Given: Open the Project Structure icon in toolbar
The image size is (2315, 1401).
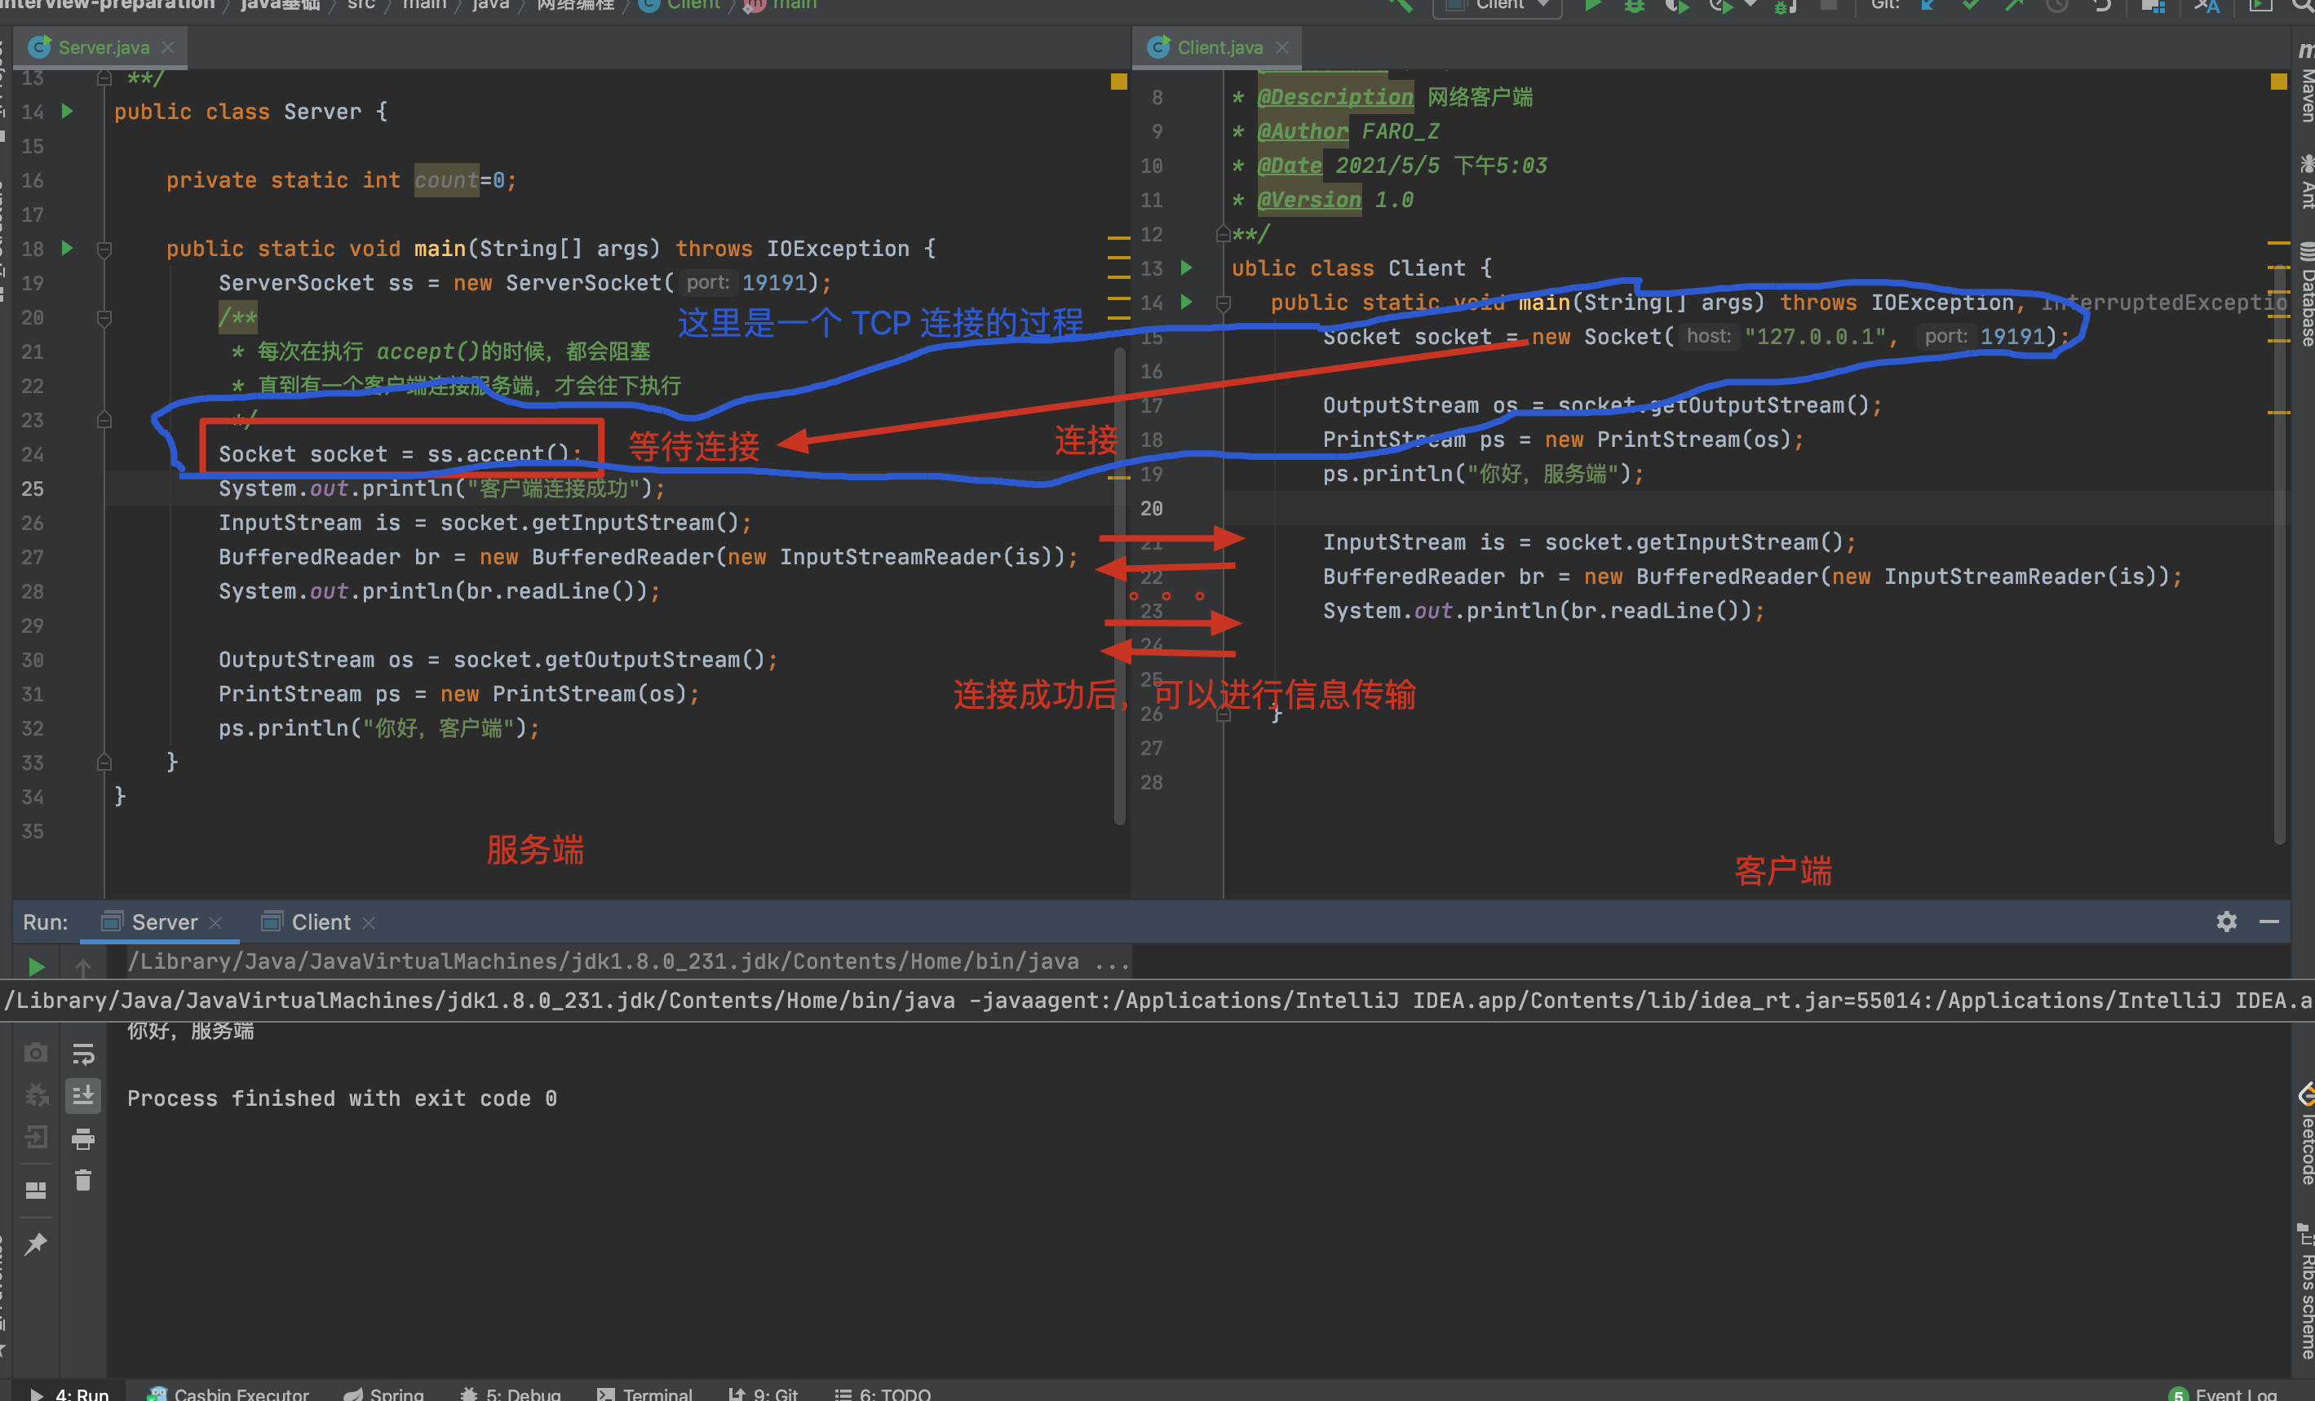Looking at the screenshot, I should click(2153, 5).
